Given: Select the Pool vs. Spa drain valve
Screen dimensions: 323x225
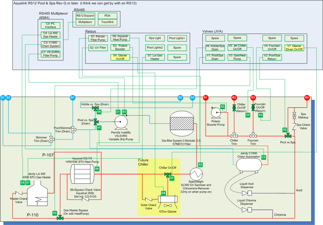Looking at the screenshot, I should [x=96, y=122].
